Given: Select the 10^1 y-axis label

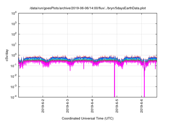Looking at the screenshot, I should [x=14, y=45].
